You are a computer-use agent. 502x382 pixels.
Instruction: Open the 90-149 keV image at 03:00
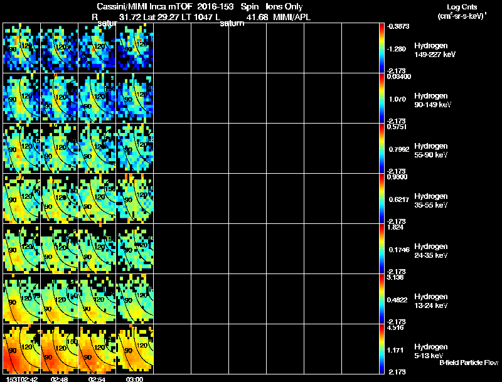(134, 98)
